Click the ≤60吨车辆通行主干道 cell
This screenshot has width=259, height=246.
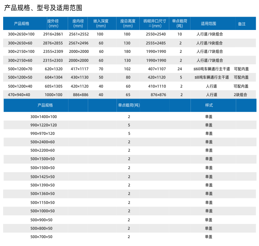(x=212, y=69)
